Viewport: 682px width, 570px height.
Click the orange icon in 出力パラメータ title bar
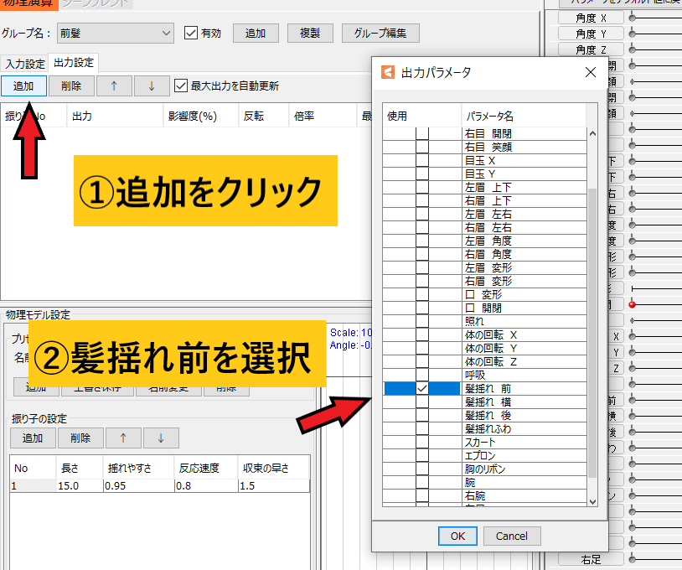tap(387, 72)
